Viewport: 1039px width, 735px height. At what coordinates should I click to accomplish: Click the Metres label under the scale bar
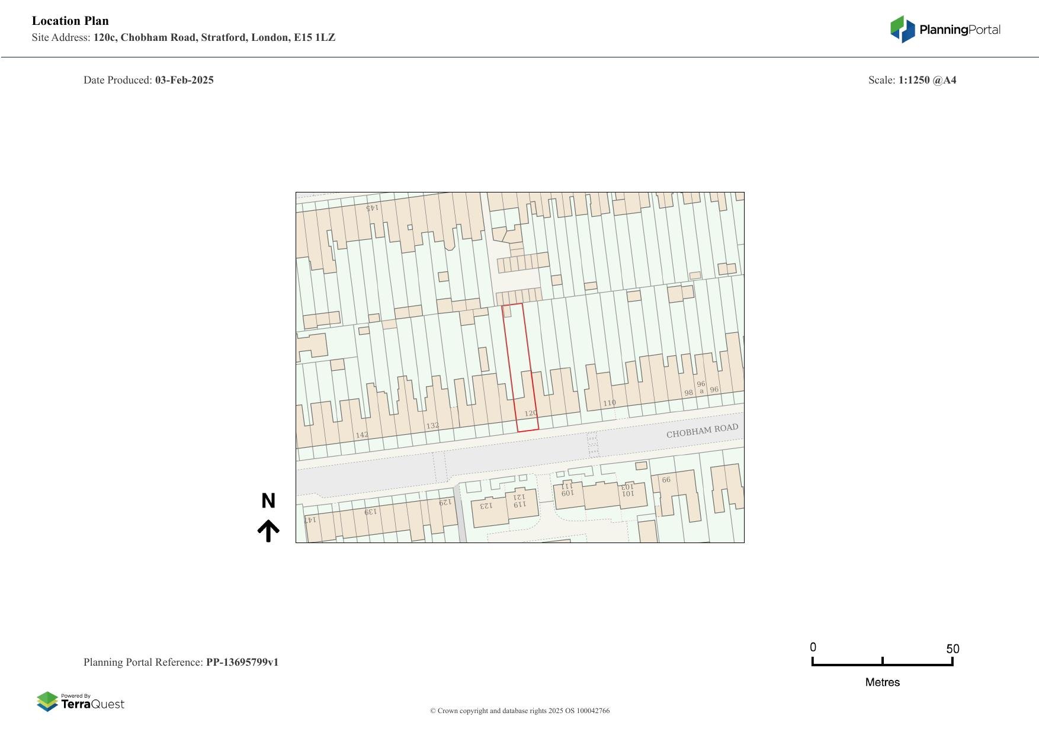[882, 682]
